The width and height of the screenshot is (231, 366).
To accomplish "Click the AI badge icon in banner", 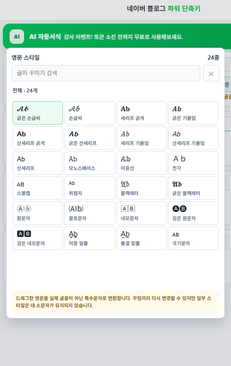I will (x=17, y=37).
